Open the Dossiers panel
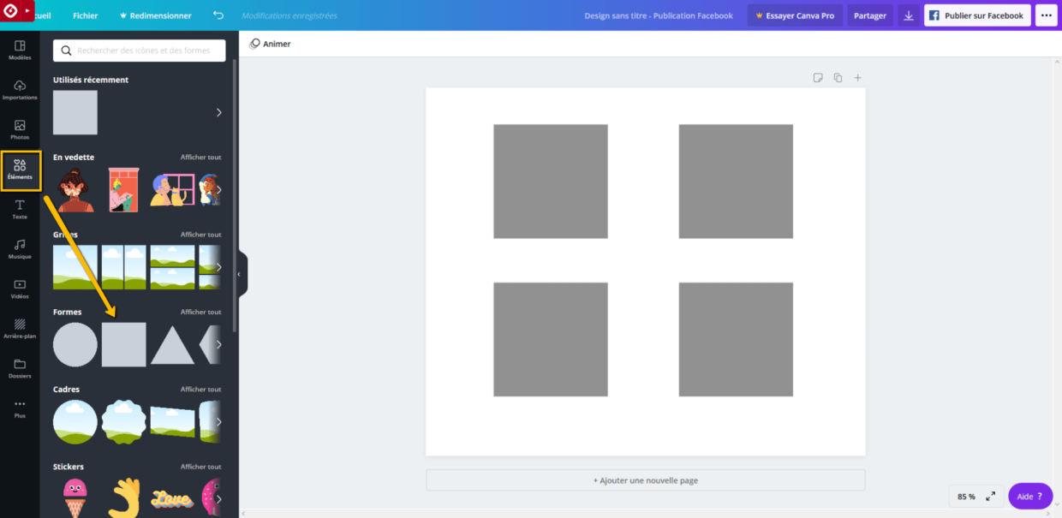1062x518 pixels. point(20,368)
